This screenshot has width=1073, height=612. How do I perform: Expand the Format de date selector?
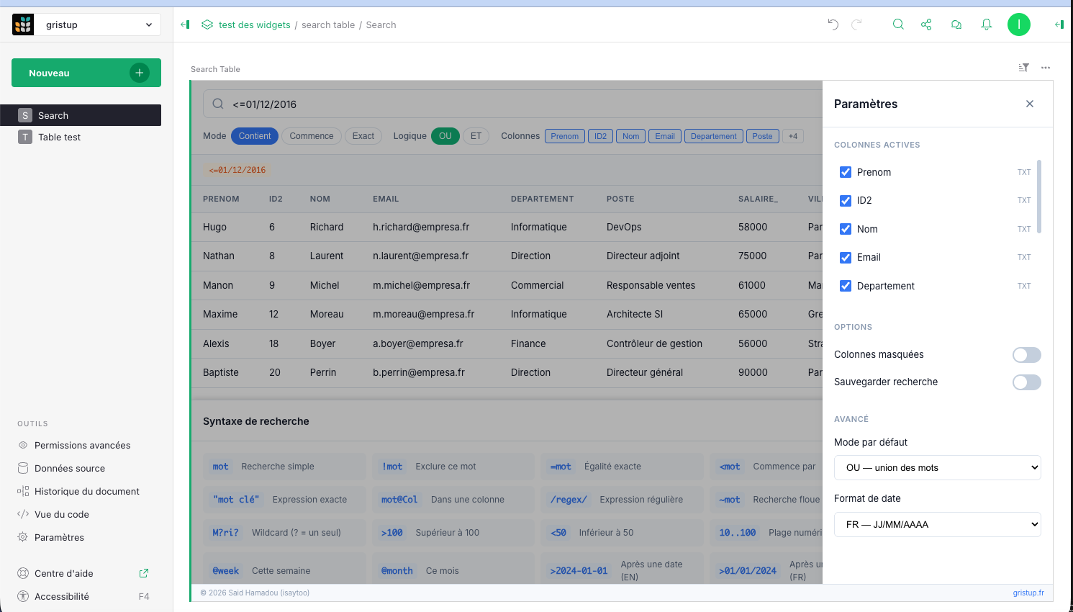937,525
